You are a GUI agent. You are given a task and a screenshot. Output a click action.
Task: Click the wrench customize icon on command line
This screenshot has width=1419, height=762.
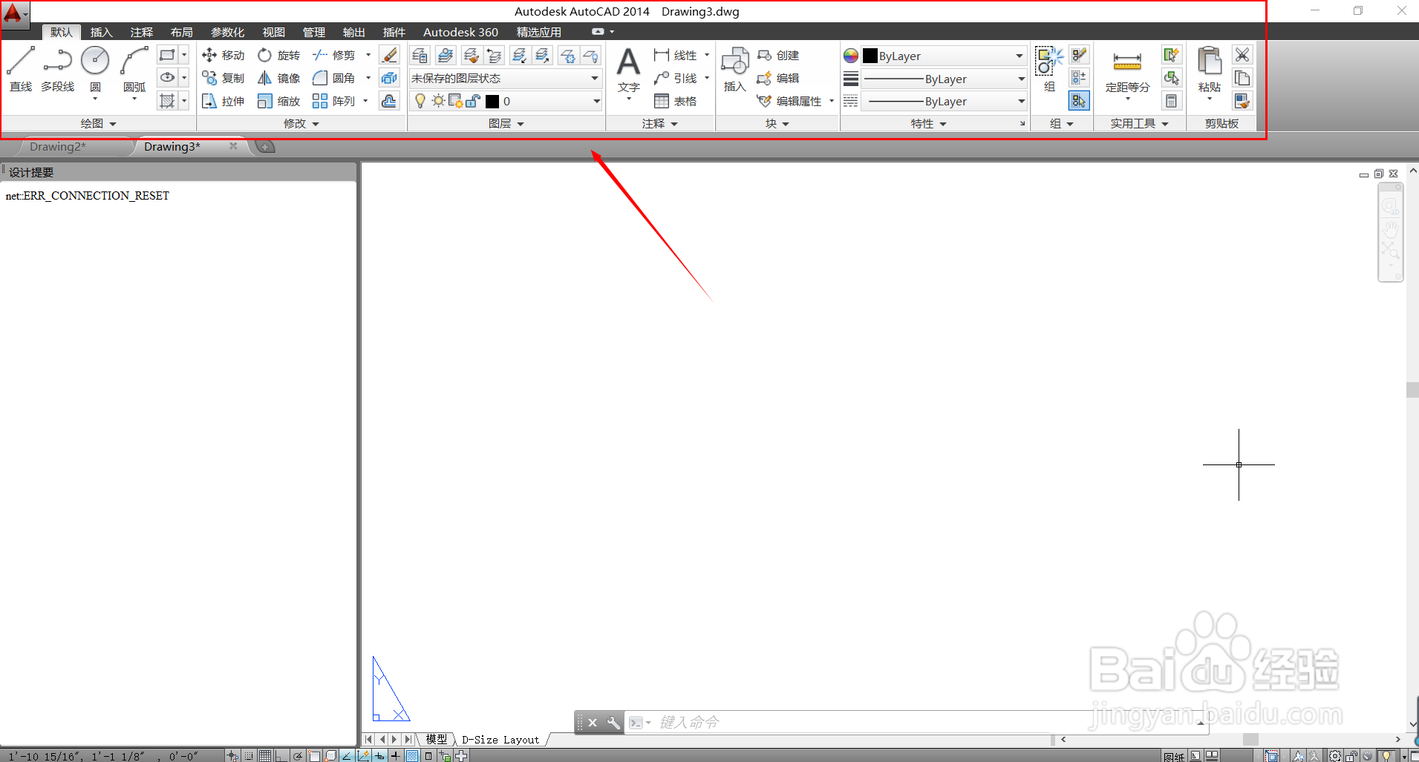613,722
